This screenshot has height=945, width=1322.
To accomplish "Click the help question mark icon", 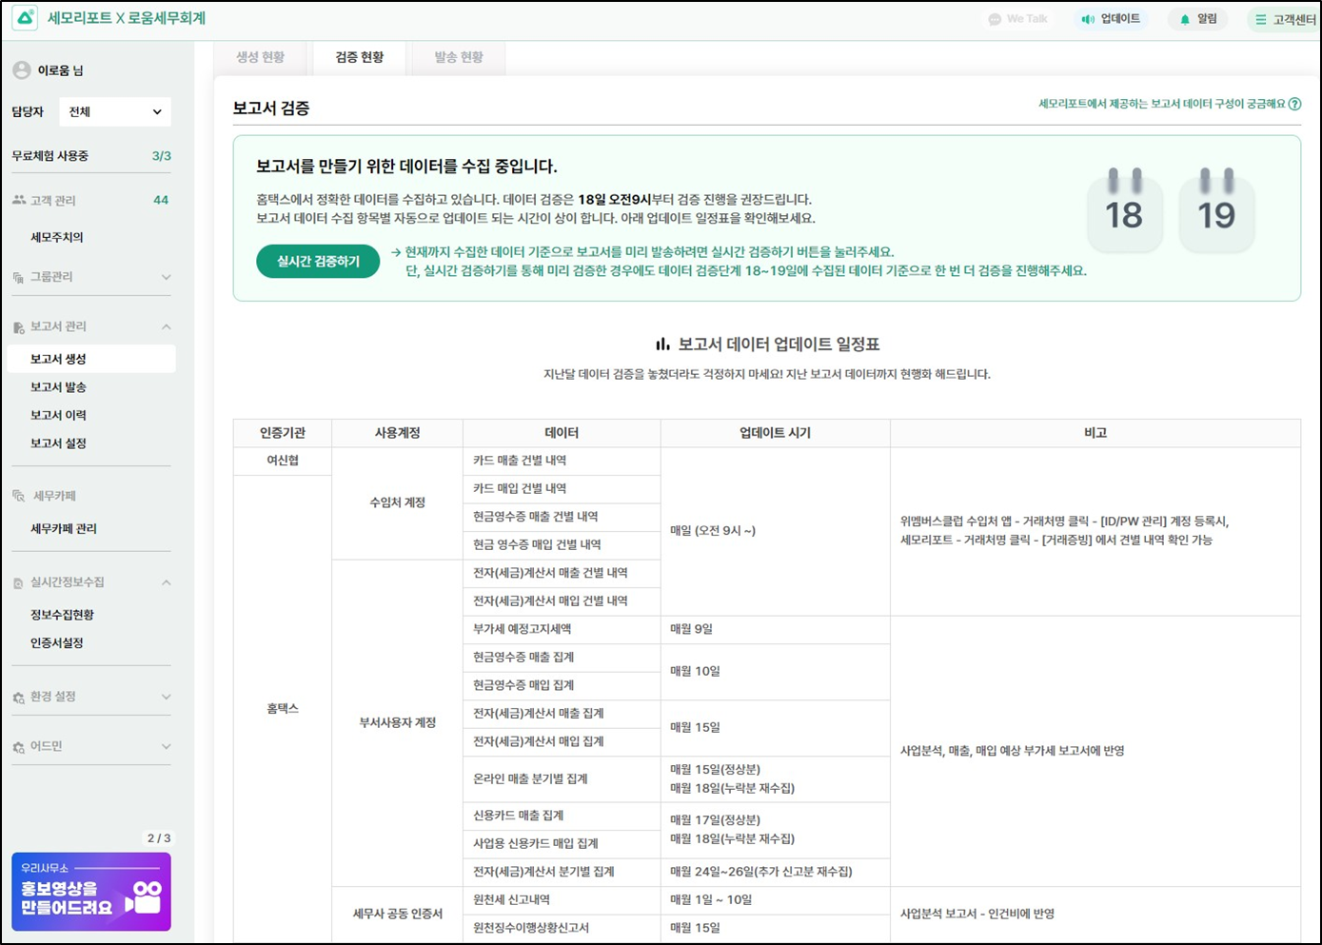I will [1294, 104].
